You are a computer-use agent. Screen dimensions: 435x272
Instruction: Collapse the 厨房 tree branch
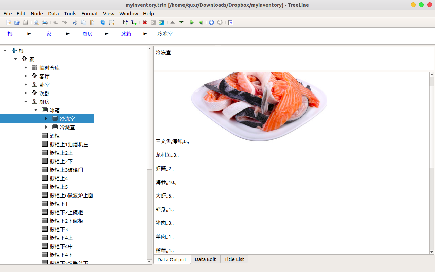point(26,102)
